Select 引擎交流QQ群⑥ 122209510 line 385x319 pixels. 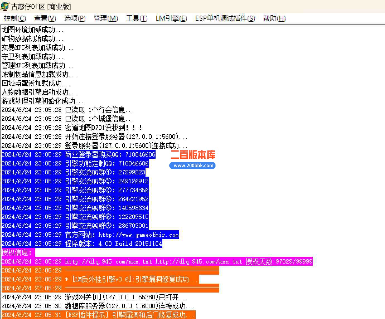(75, 217)
